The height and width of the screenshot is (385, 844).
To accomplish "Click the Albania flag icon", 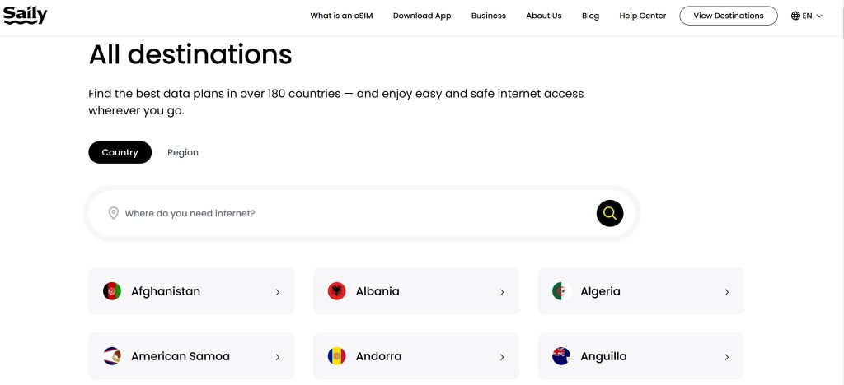I will tap(336, 291).
